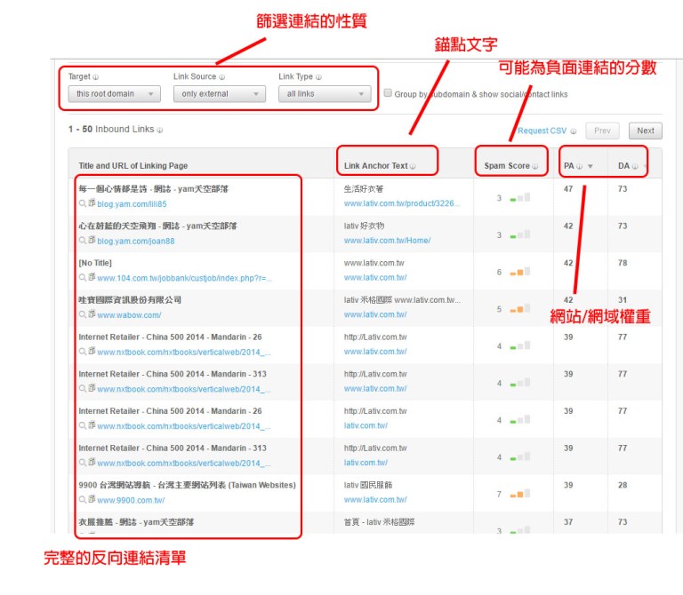The height and width of the screenshot is (595, 683).
Task: Click info icon beside Spam Score header
Action: [x=535, y=166]
